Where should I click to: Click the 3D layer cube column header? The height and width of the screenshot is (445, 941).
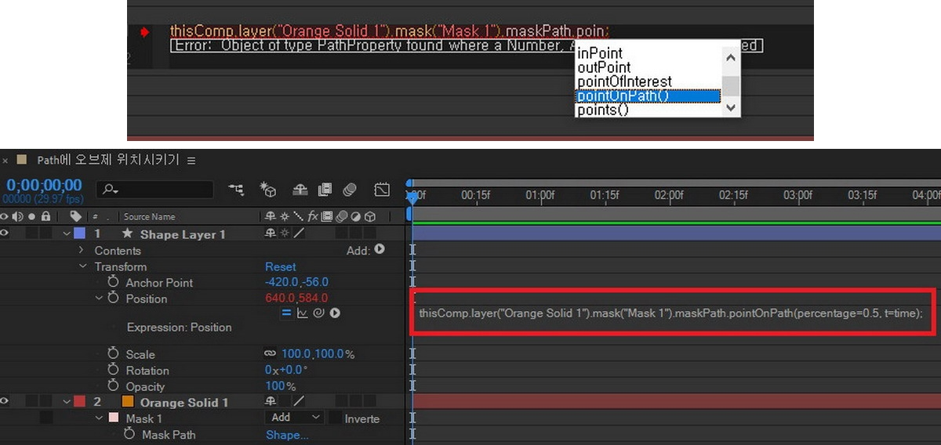pos(369,216)
